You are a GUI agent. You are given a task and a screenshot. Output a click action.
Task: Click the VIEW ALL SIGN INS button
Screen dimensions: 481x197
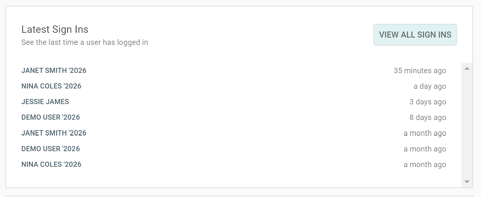click(x=415, y=35)
